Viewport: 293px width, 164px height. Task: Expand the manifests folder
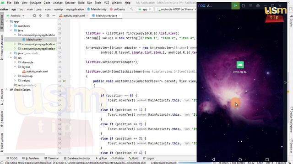[11, 26]
